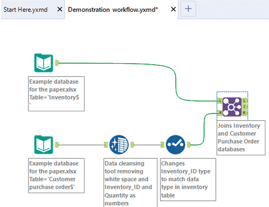Click the Join tool's R input anchor

pyautogui.click(x=220, y=113)
